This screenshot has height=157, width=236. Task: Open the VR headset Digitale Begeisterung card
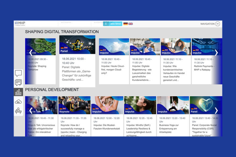tap(145, 61)
